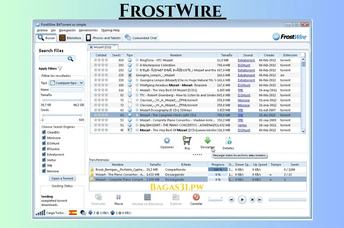Click the Seeds range slider
Image resolution: width=344 pixels, height=228 pixels.
(x=62, y=115)
